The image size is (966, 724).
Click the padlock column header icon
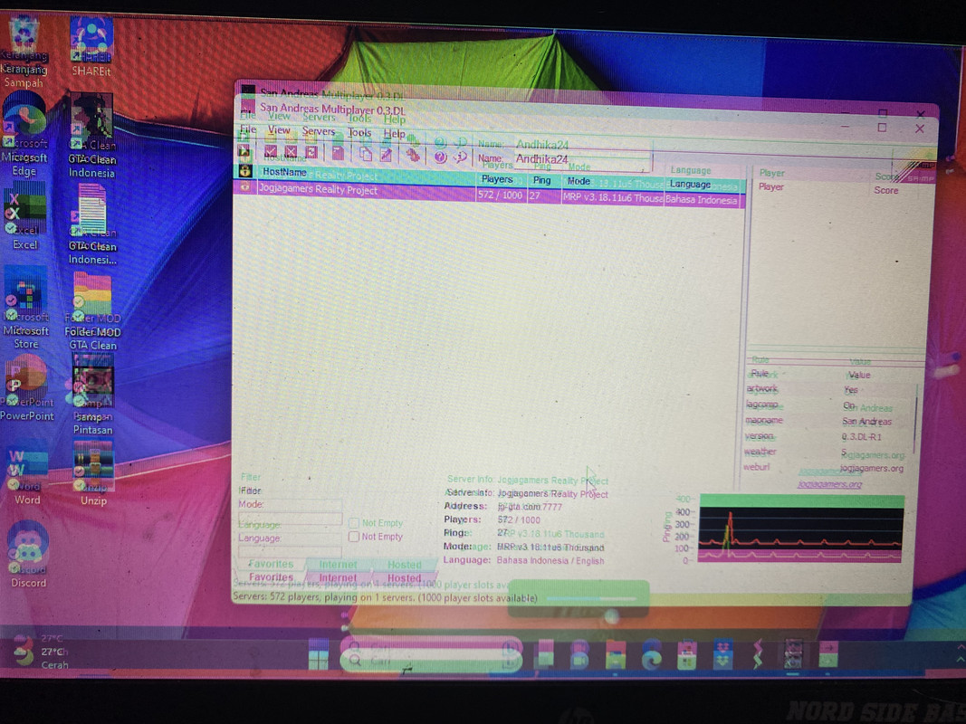coord(244,170)
